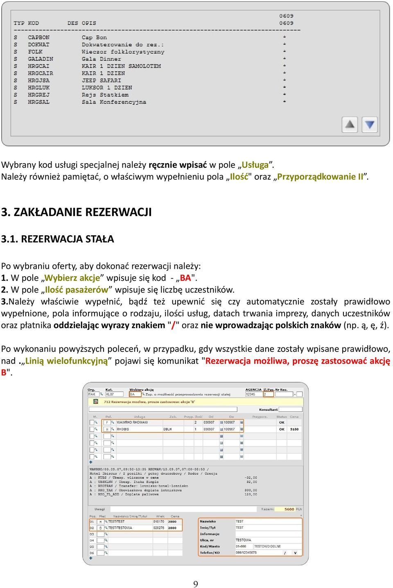This screenshot has height=588, width=393.
Task: Open the Od calendar icon in RHOIBIS row
Action: click(221, 429)
